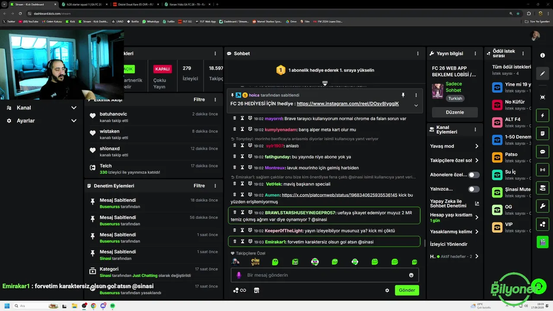The image size is (553, 311).
Task: Open the Denetim Eylemleri Filtre dropdown
Action: [x=199, y=186]
